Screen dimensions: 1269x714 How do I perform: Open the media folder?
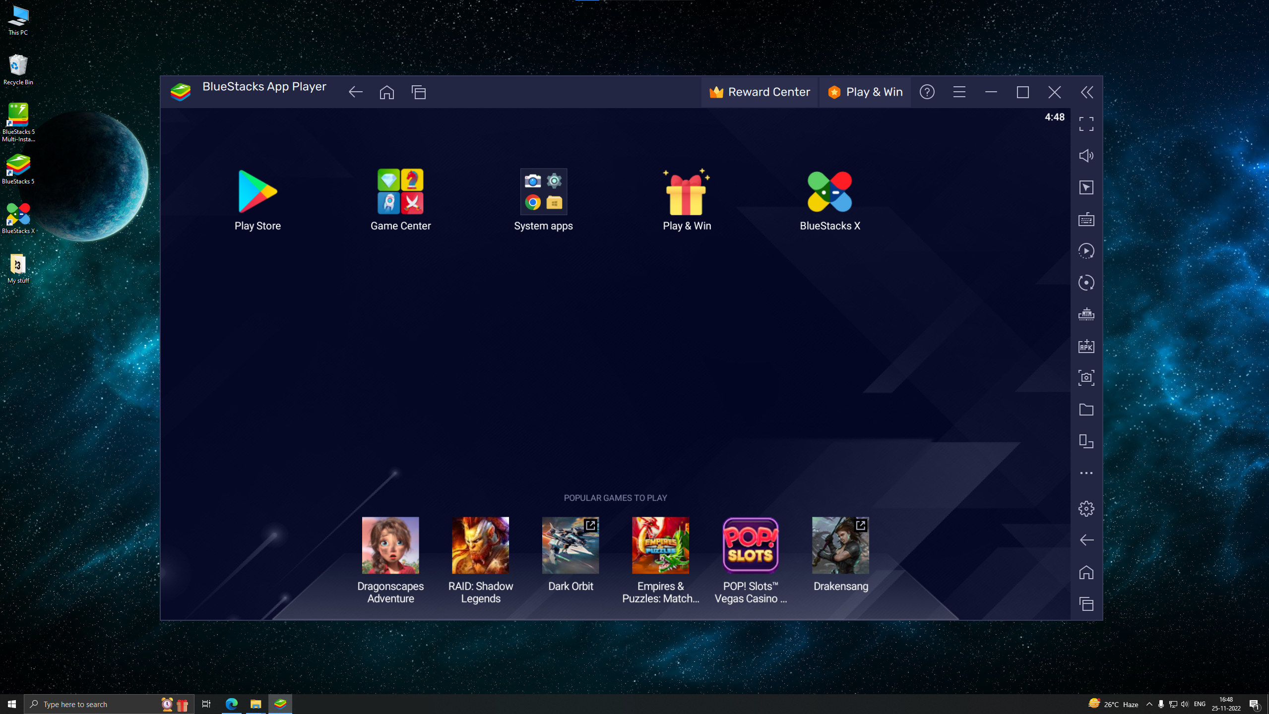(x=1086, y=410)
